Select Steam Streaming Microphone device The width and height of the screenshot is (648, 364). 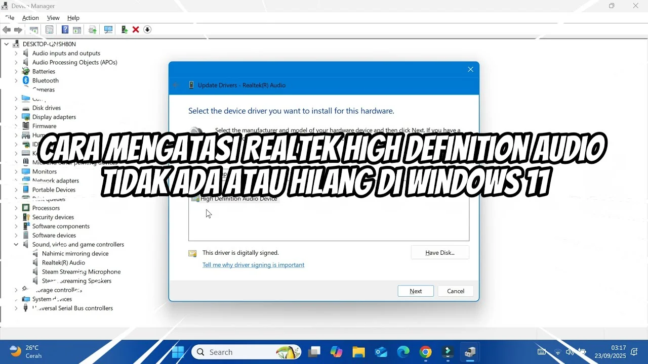point(81,271)
